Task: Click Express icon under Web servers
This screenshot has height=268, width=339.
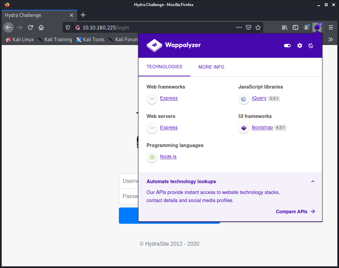Action: tap(152, 128)
